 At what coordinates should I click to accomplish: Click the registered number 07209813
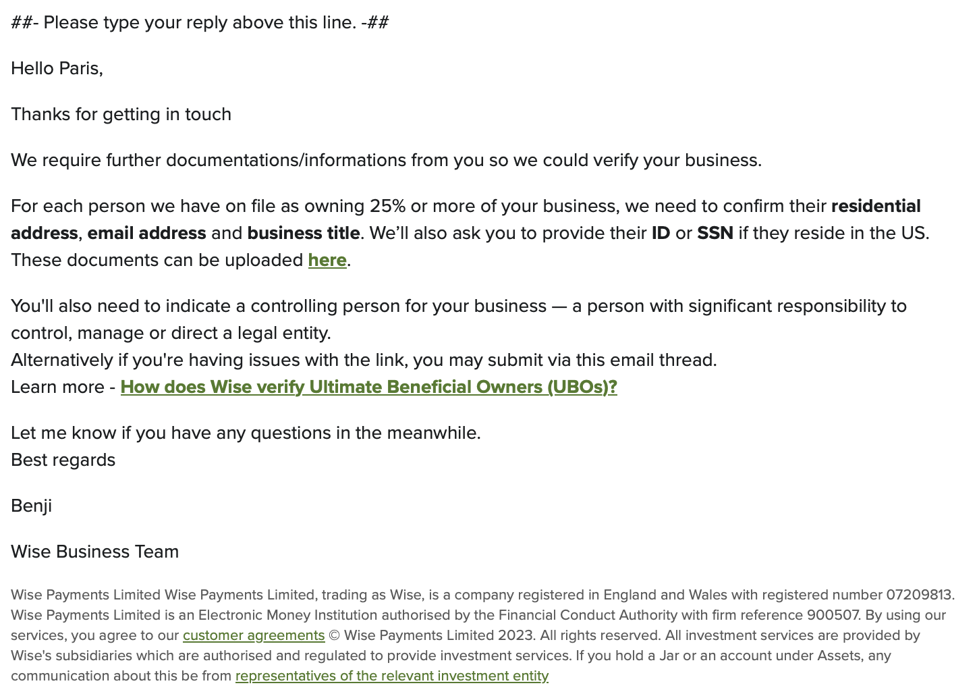click(918, 595)
